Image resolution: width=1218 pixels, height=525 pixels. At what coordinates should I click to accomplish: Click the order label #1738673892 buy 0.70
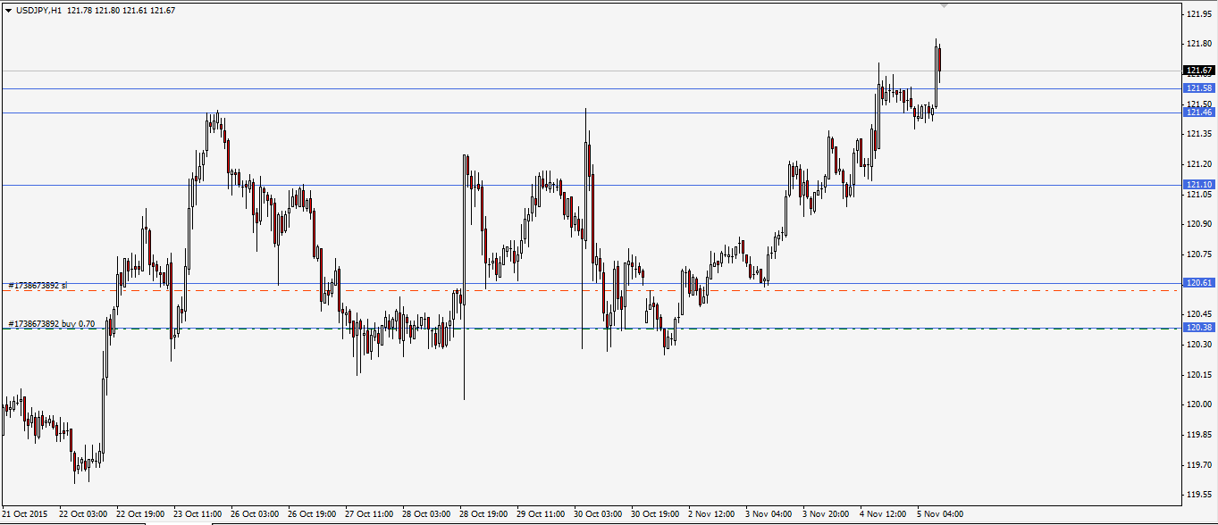[x=52, y=323]
